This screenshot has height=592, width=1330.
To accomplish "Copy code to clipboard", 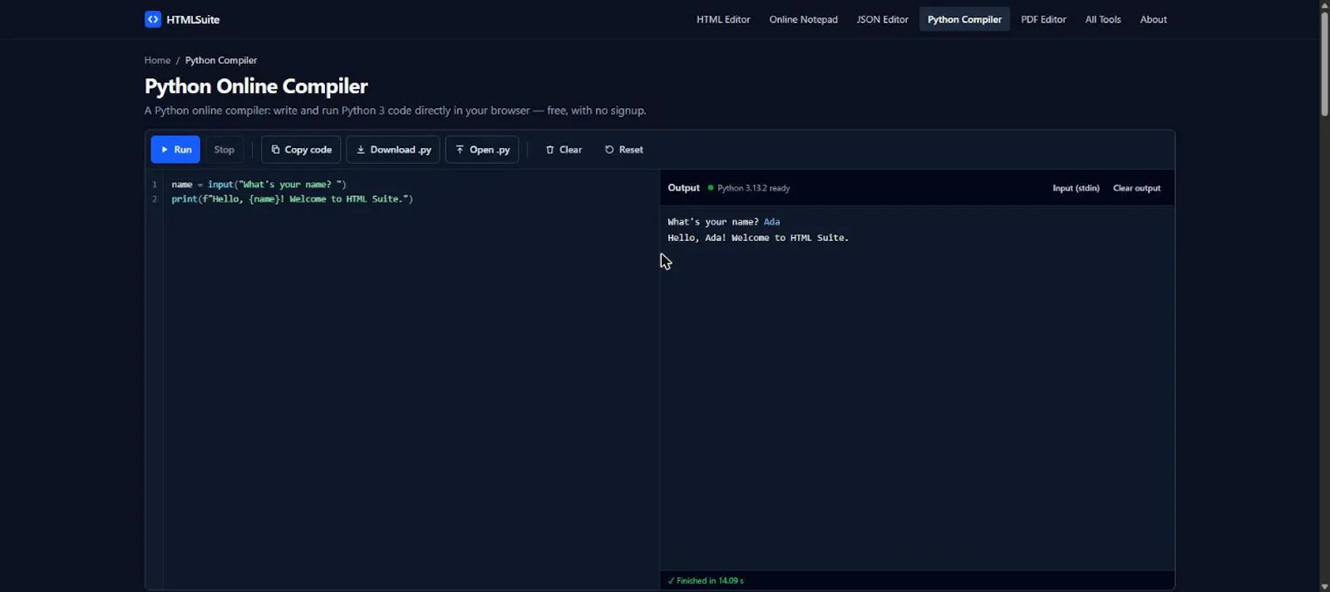I will pos(301,150).
